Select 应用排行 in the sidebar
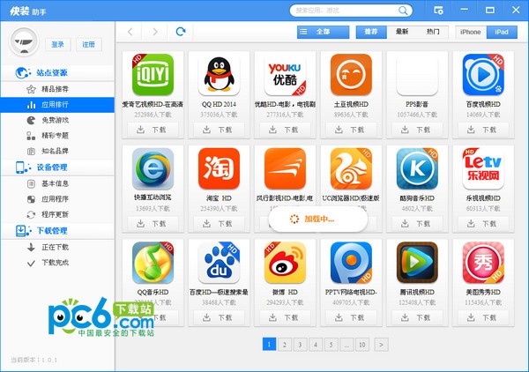The image size is (529, 372). click(x=57, y=105)
